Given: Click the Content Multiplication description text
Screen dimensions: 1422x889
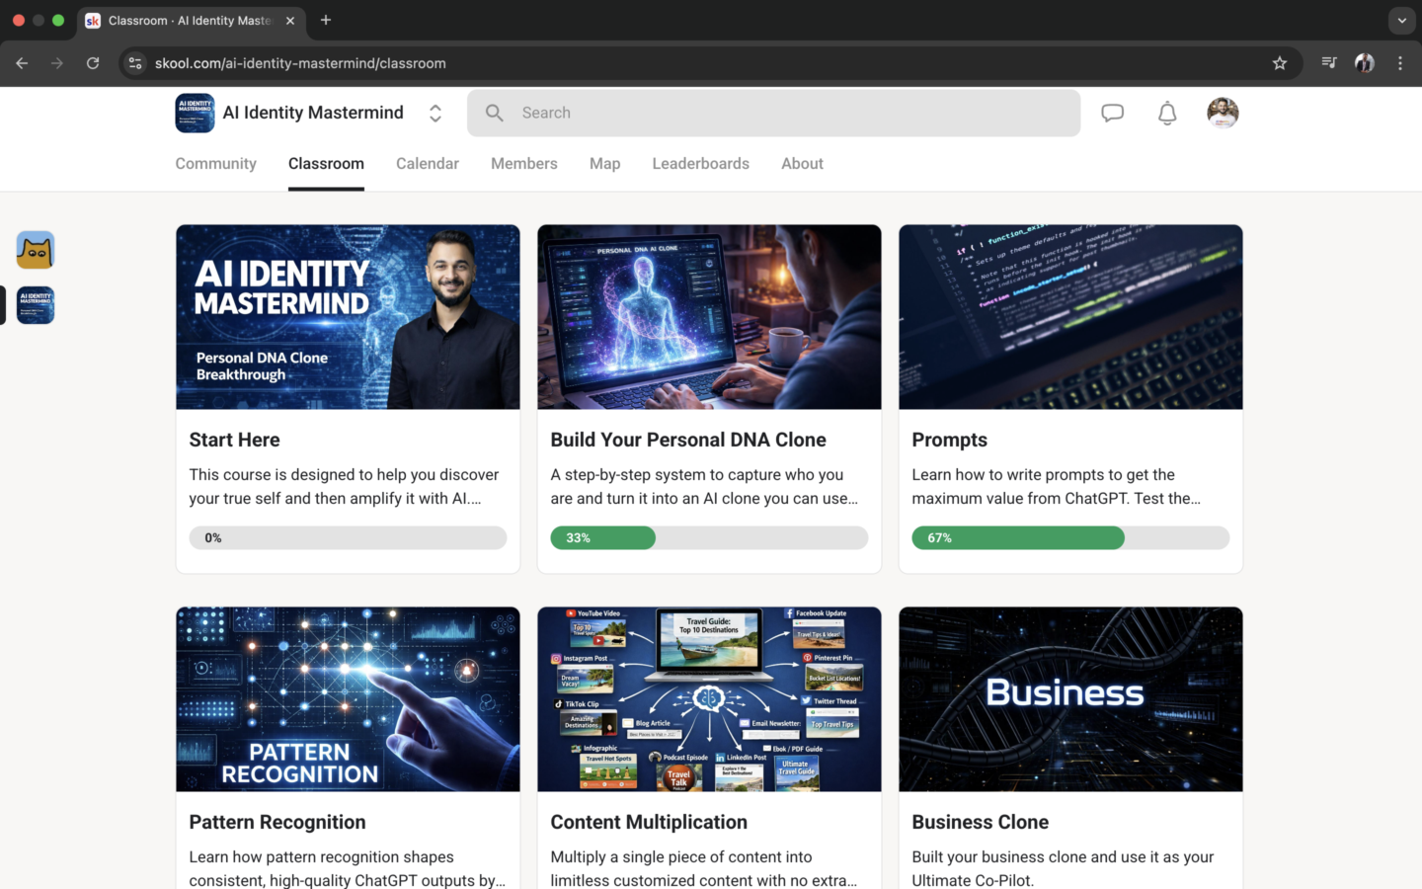Looking at the screenshot, I should click(704, 868).
